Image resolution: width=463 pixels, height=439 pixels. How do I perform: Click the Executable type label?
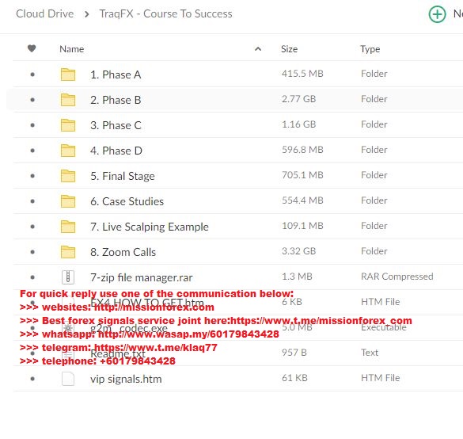(384, 327)
